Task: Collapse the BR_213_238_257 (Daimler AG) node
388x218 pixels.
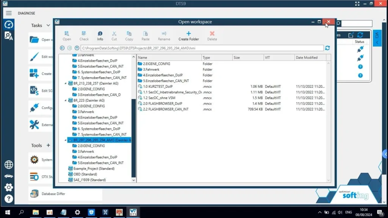Action: [x=66, y=84]
